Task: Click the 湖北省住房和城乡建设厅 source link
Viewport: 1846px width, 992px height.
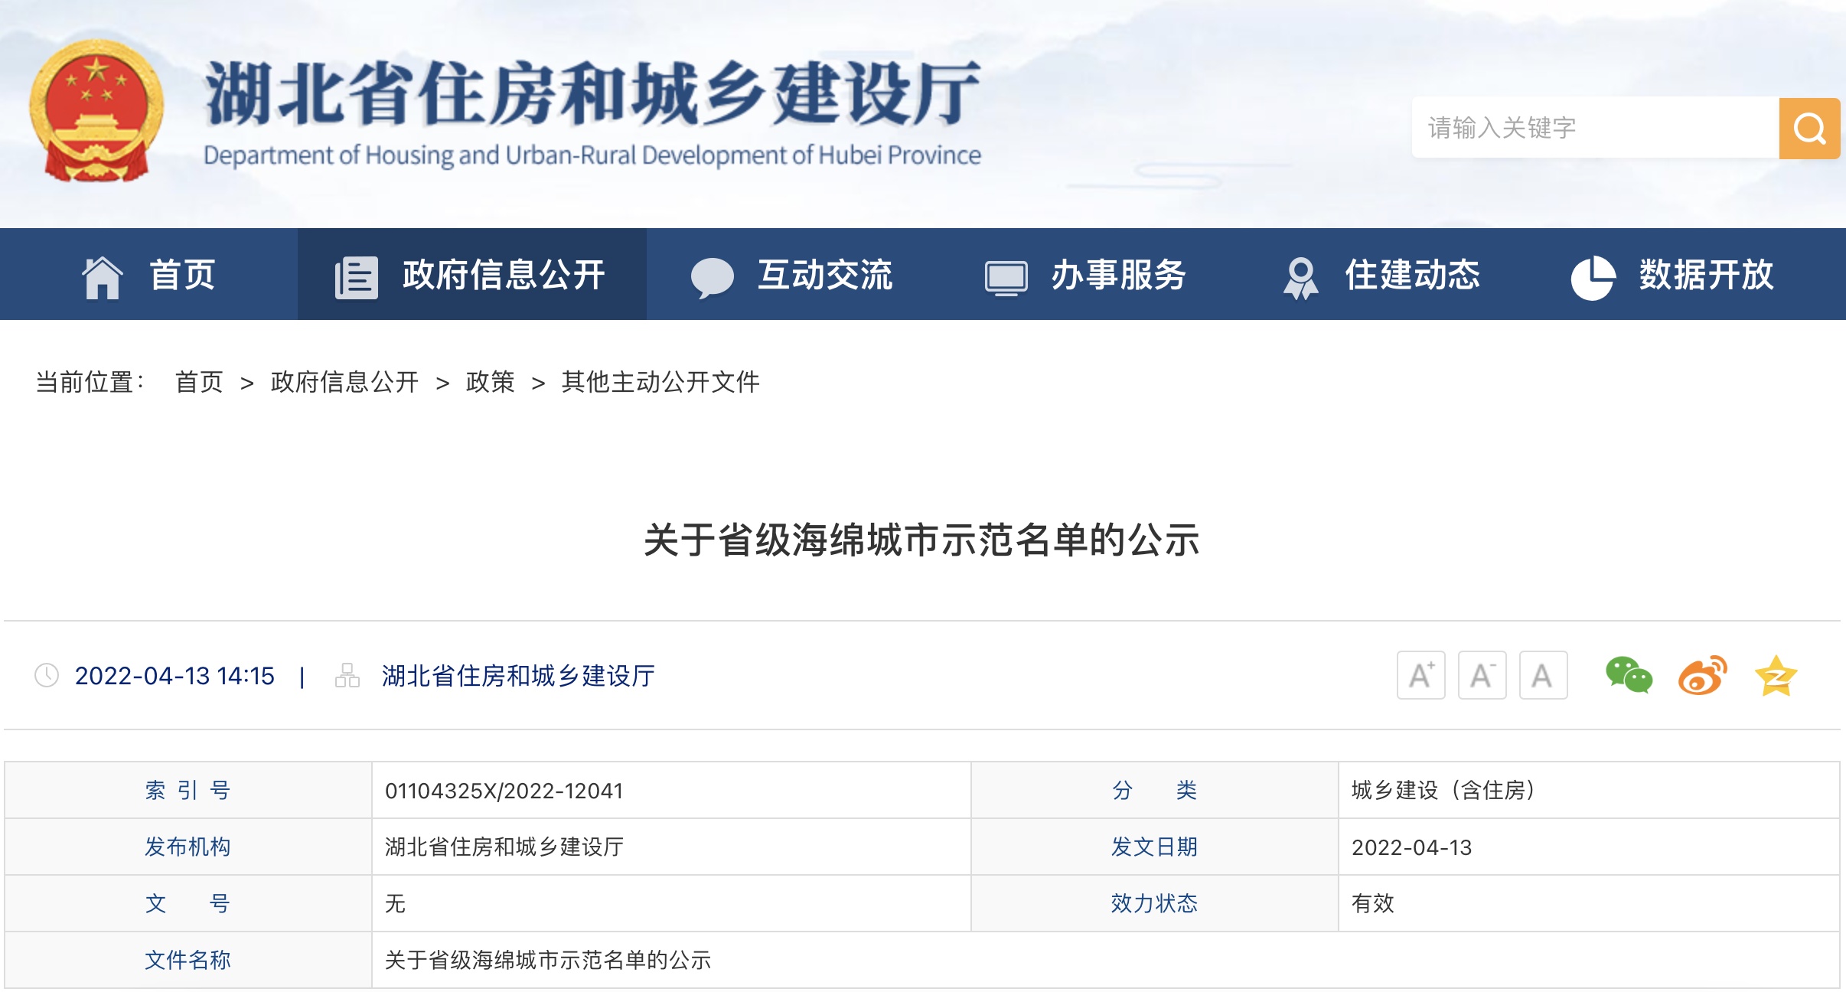Action: coord(518,676)
